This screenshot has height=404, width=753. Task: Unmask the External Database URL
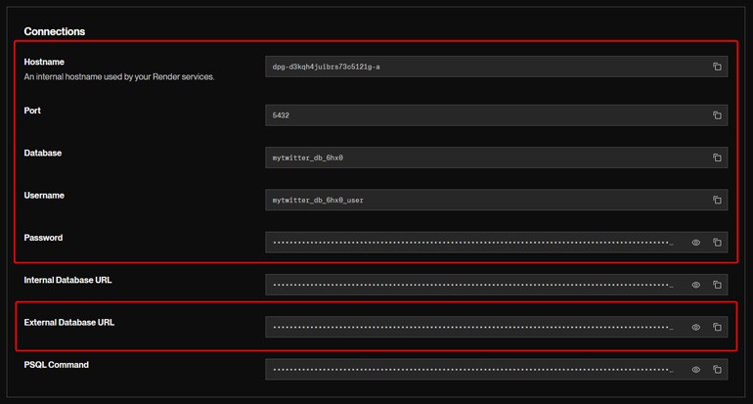696,328
